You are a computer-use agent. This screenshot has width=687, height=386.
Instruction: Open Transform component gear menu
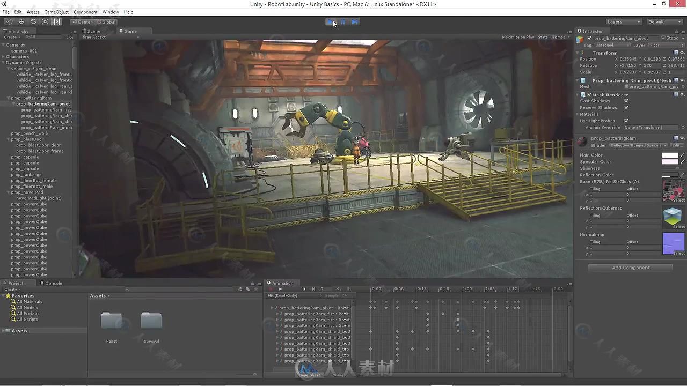pos(682,53)
